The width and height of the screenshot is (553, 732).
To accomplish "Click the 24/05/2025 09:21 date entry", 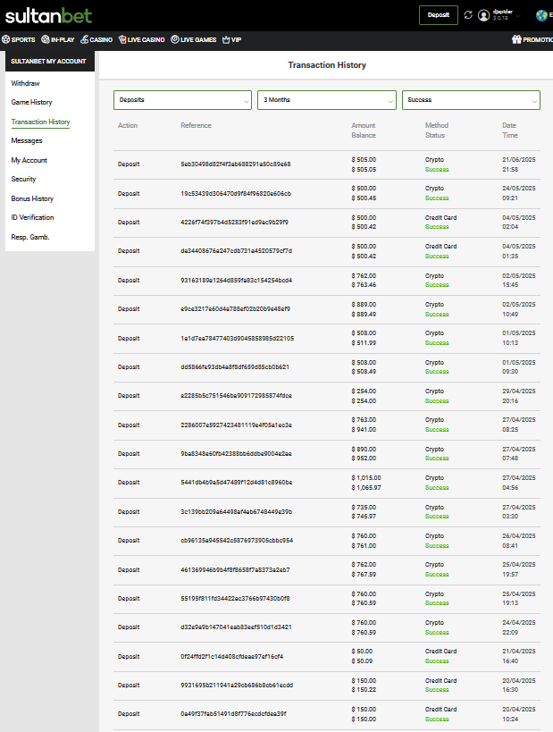I will [x=518, y=193].
